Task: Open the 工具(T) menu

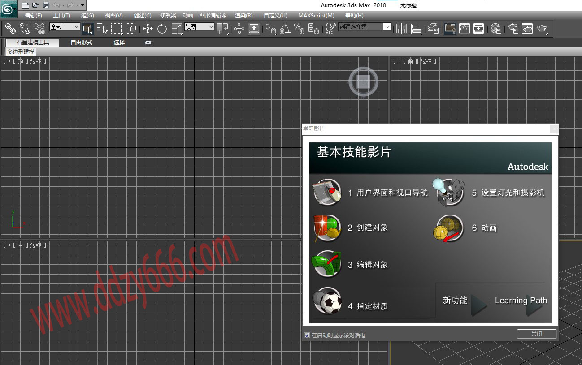Action: tap(61, 16)
